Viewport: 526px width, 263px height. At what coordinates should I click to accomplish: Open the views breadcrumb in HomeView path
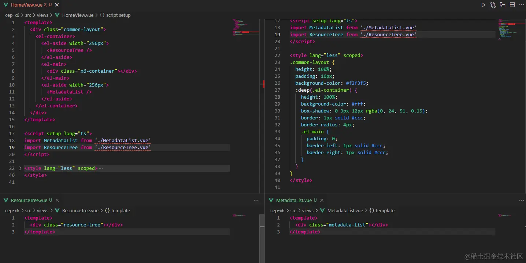point(42,15)
